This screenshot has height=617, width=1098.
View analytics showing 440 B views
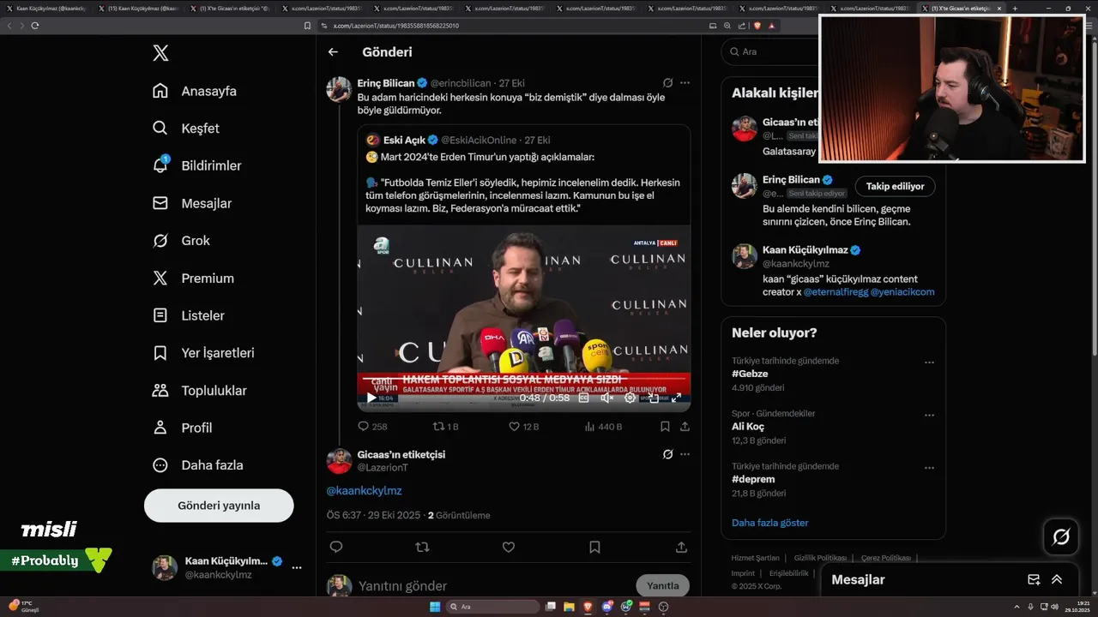602,426
